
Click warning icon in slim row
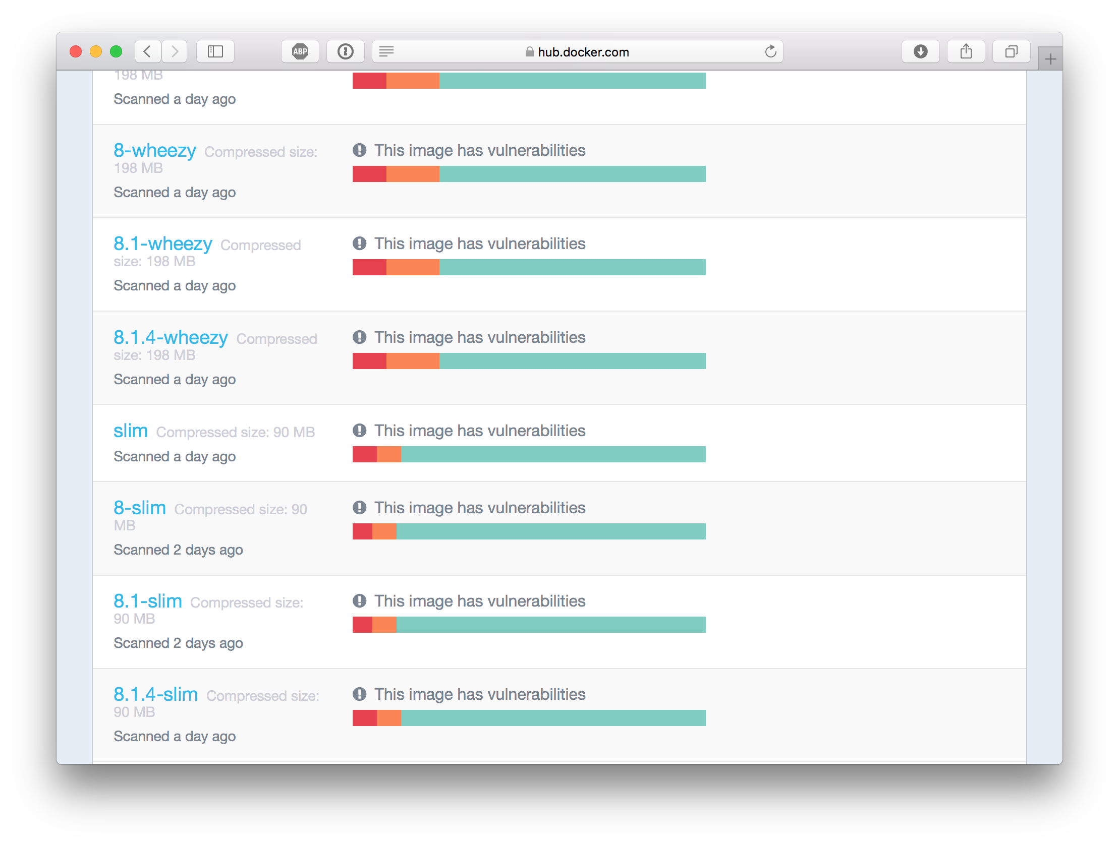[359, 431]
